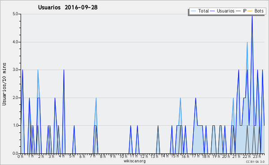The width and height of the screenshot is (269, 165).
Task: Click the x-axis label '21 h'
Action: (x=236, y=156)
